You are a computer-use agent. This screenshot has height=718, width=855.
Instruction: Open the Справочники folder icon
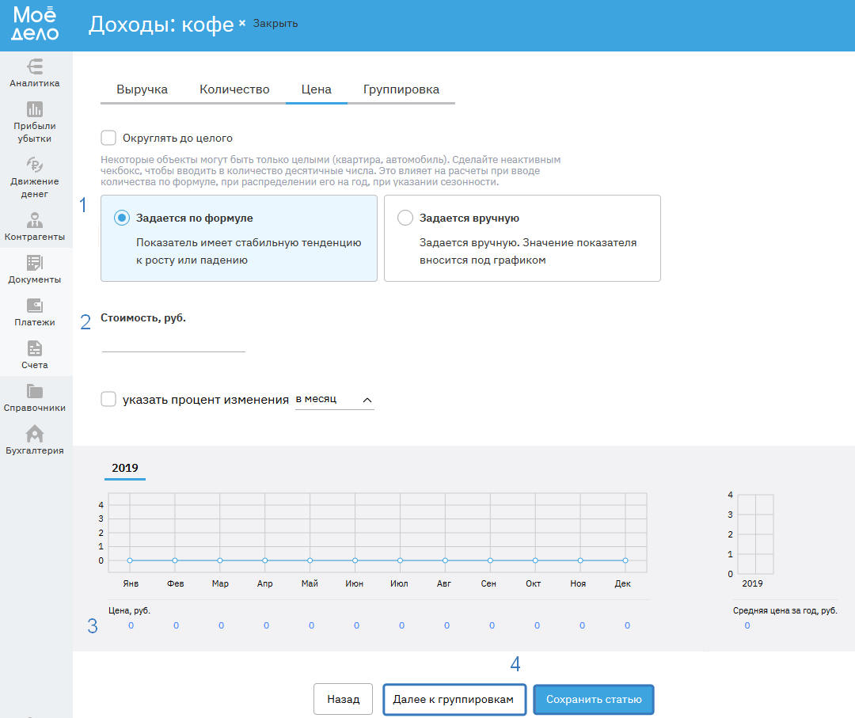[35, 391]
